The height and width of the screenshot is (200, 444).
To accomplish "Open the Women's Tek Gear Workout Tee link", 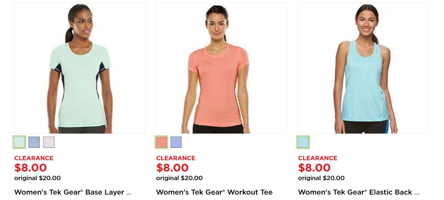I will click(x=214, y=192).
